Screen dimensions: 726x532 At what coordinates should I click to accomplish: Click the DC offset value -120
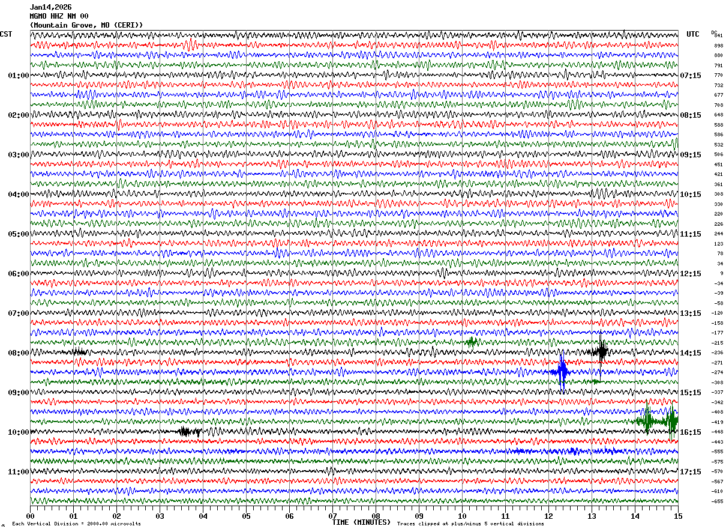718,313
